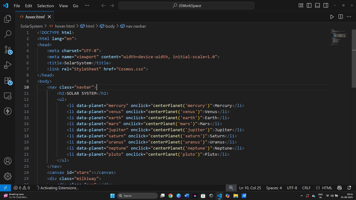The height and width of the screenshot is (200, 356).
Task: Open the Go menu
Action: click(x=76, y=6)
